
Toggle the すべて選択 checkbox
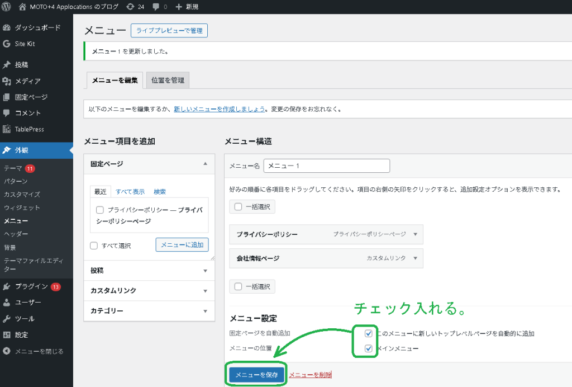(94, 246)
